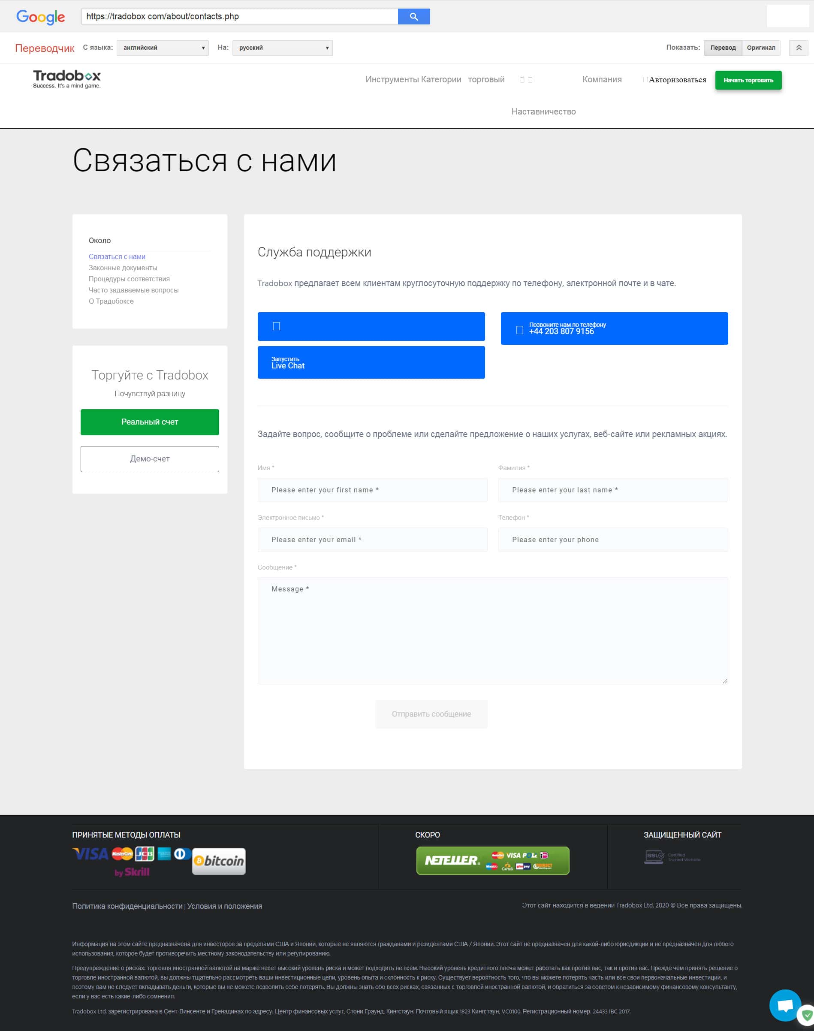814x1031 pixels.
Task: Click the Служба поддержки heading
Action: (314, 252)
